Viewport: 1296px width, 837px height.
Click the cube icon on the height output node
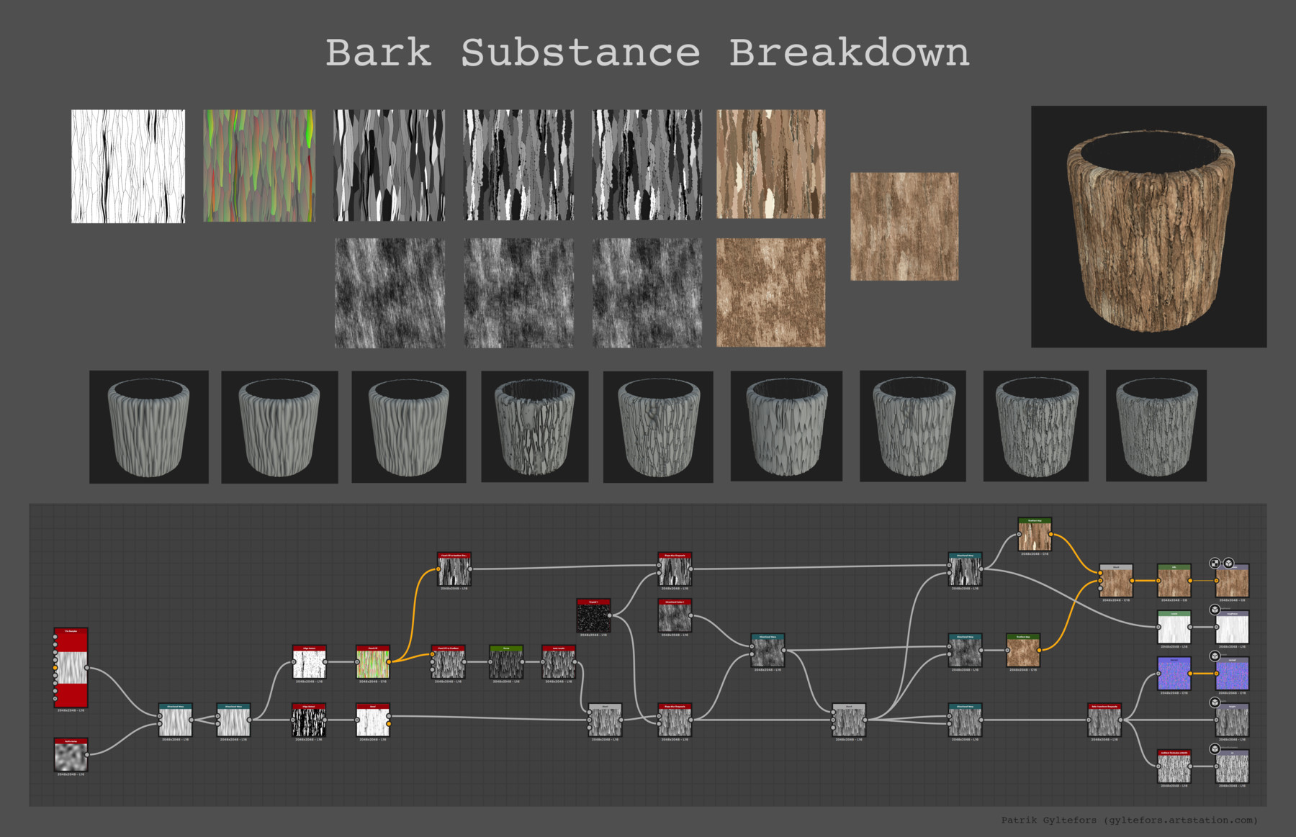1215,702
